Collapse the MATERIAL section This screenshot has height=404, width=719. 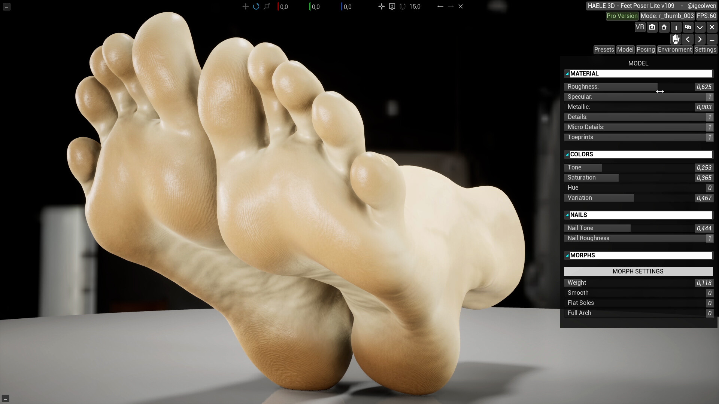(x=568, y=73)
